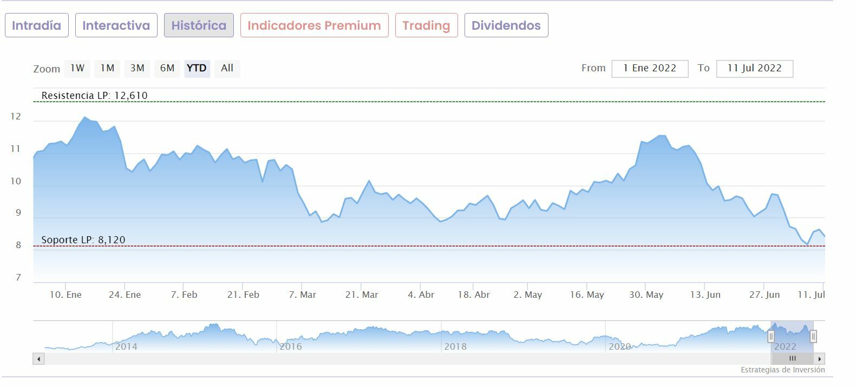Screen dimensions: 856x387
Task: Click the navigator scroll right arrow
Action: 820,359
